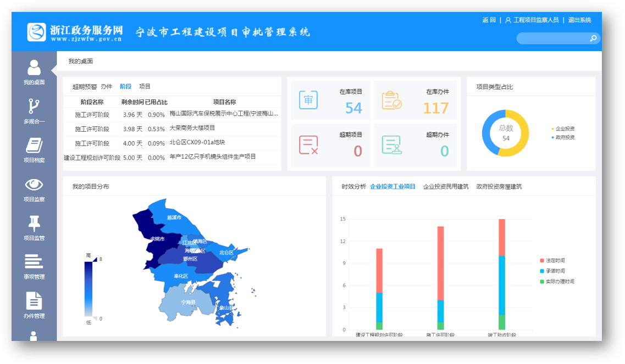
Task: Click the 退出系统 link
Action: [x=579, y=20]
